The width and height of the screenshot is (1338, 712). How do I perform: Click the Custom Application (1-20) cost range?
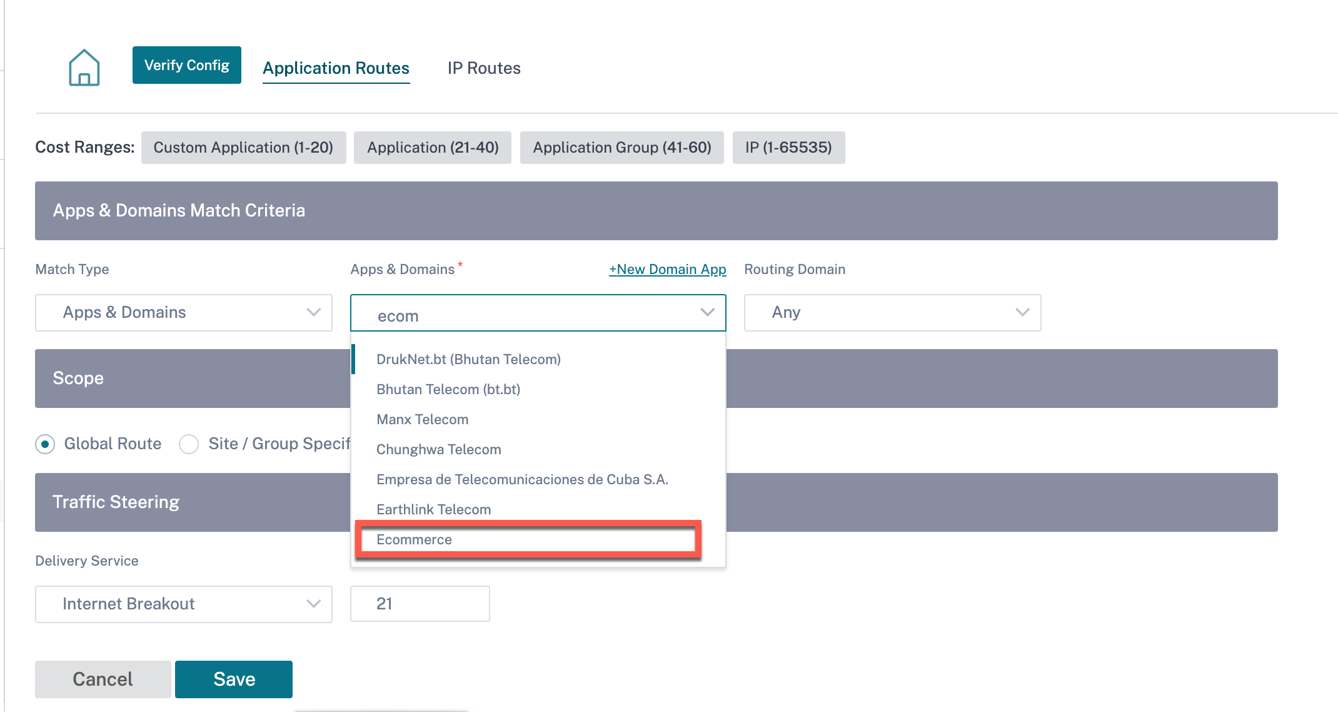[x=243, y=148]
